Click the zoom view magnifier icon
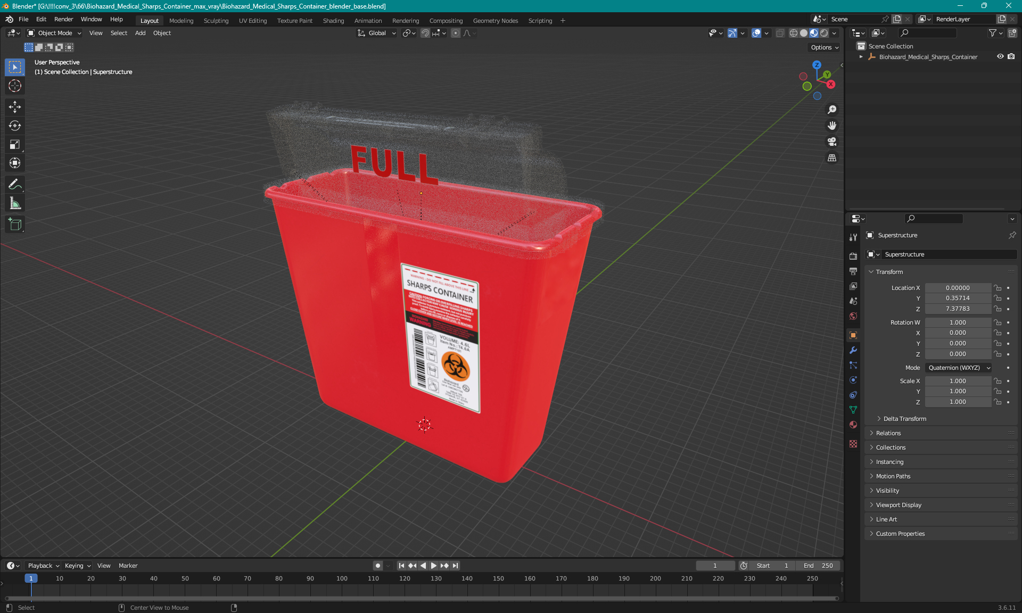1022x613 pixels. [832, 110]
